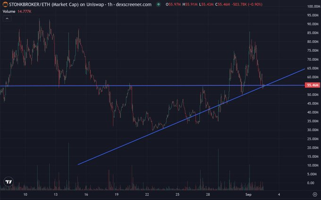The height and width of the screenshot is (200, 321).
Task: Click the Volume indicator label
Action: pos(9,11)
